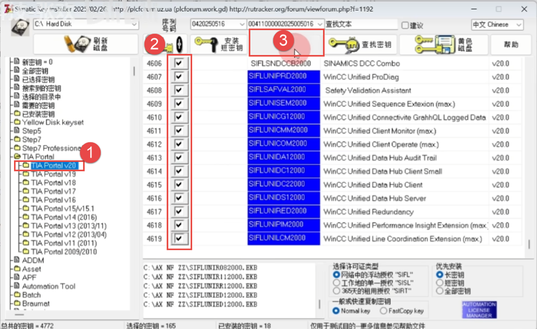Click the SIFLUNIPRD2000 key cell
Image resolution: width=537 pixels, height=329 pixels.
[x=284, y=77]
